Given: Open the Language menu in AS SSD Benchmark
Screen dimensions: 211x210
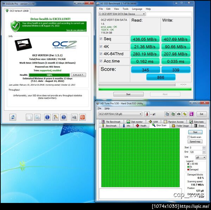Looking at the screenshot, I should click(137, 9).
